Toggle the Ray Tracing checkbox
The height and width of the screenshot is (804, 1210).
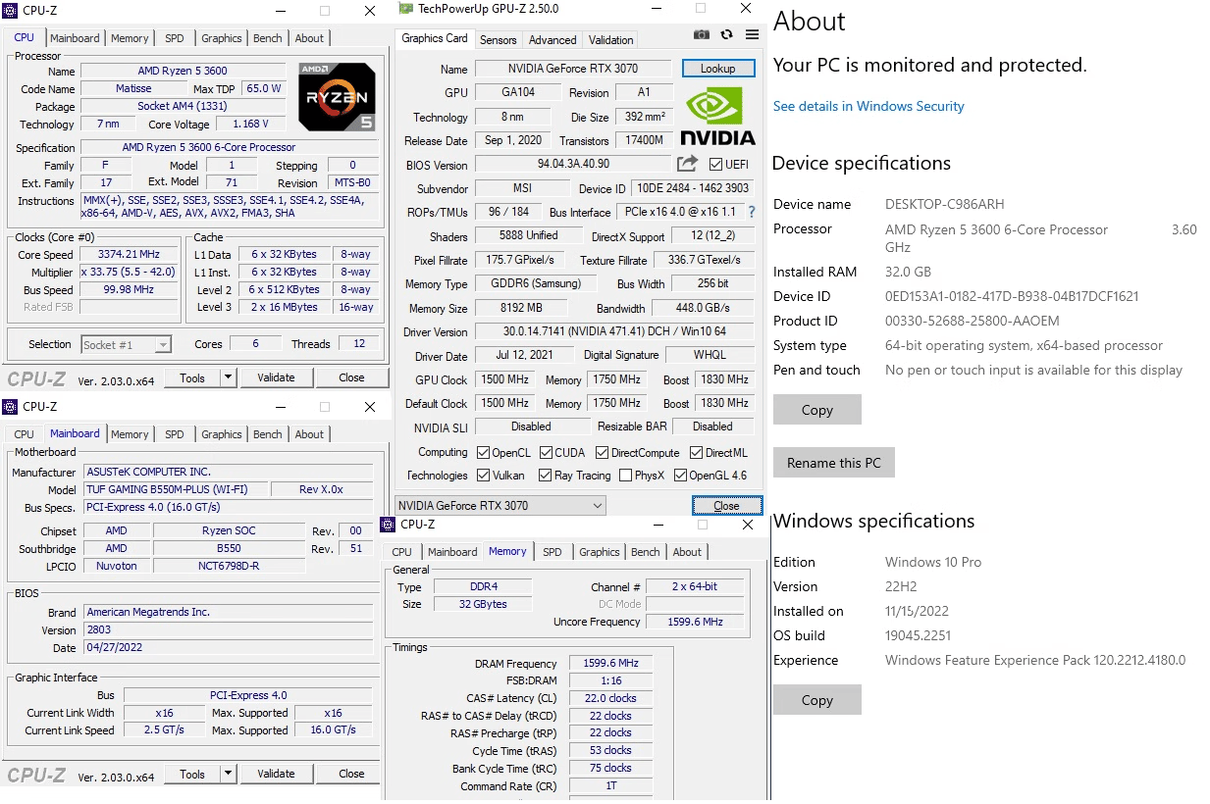click(x=545, y=476)
